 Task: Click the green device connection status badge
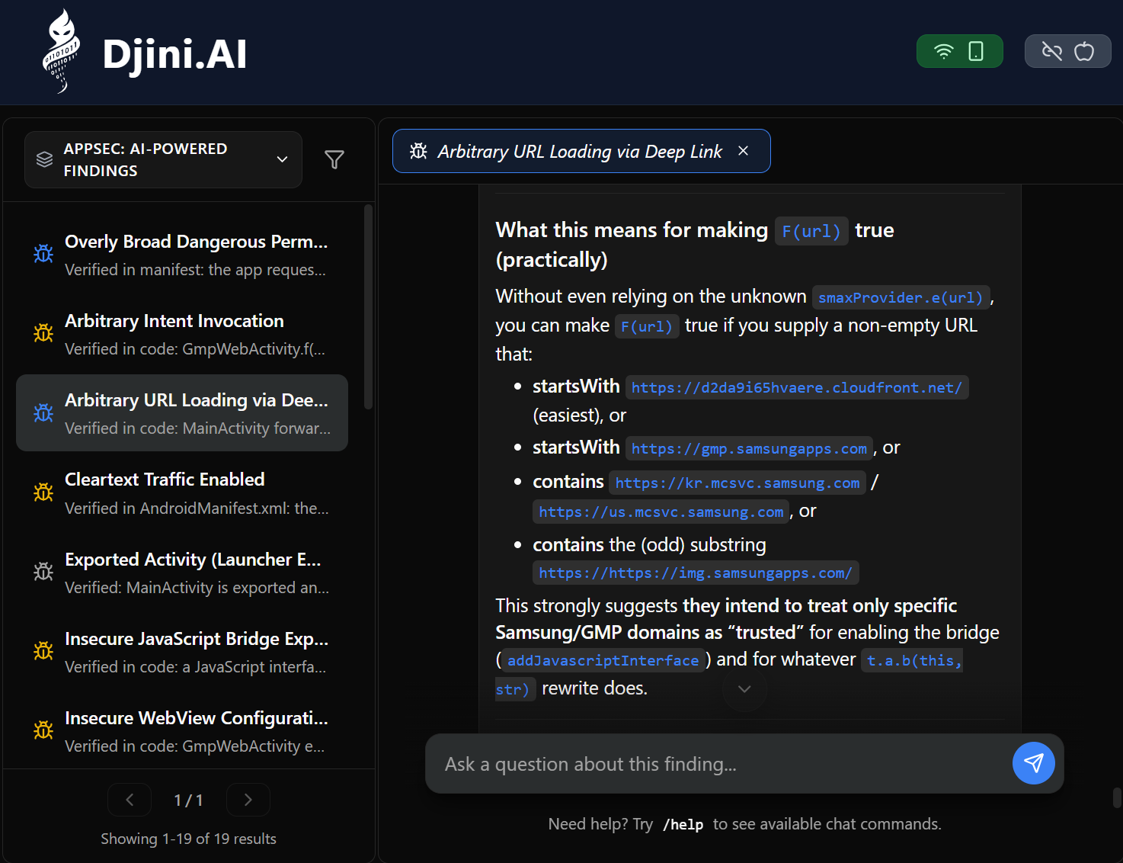pyautogui.click(x=959, y=51)
